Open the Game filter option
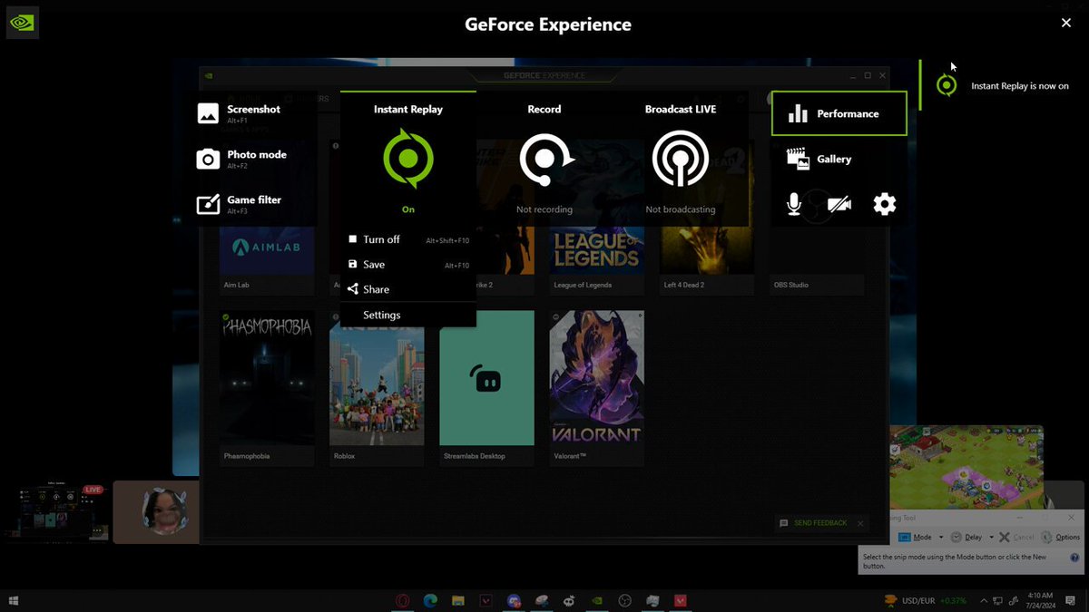Viewport: 1089px width, 612px height. (240, 204)
